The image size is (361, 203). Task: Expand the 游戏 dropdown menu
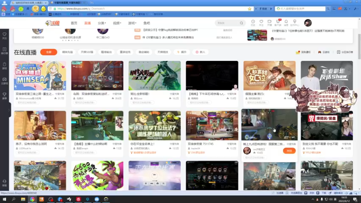(132, 23)
